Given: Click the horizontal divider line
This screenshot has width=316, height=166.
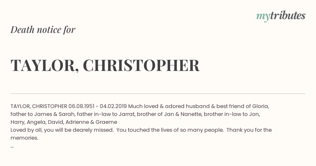Looking at the screenshot, I should pyautogui.click(x=158, y=94).
